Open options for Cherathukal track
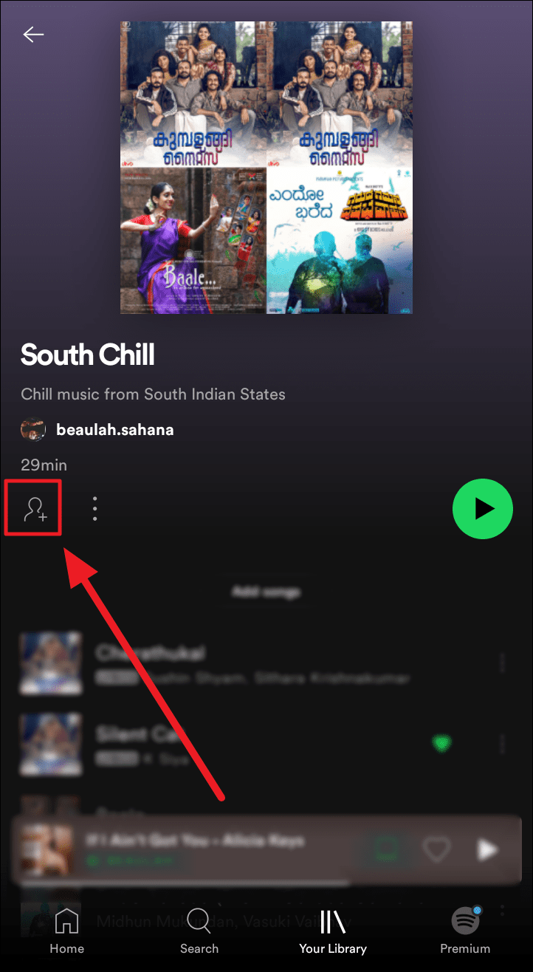The image size is (533, 972). pos(502,663)
